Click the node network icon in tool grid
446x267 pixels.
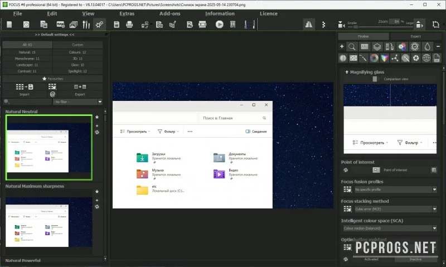395,58
